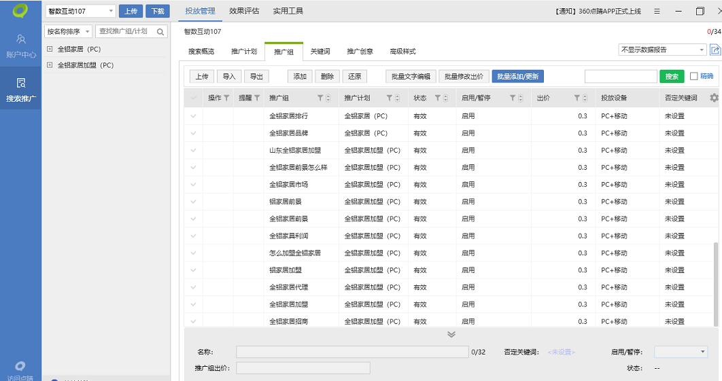This screenshot has width=722, height=381.
Task: Open 账户中心 in the left sidebar
Action: [x=21, y=45]
